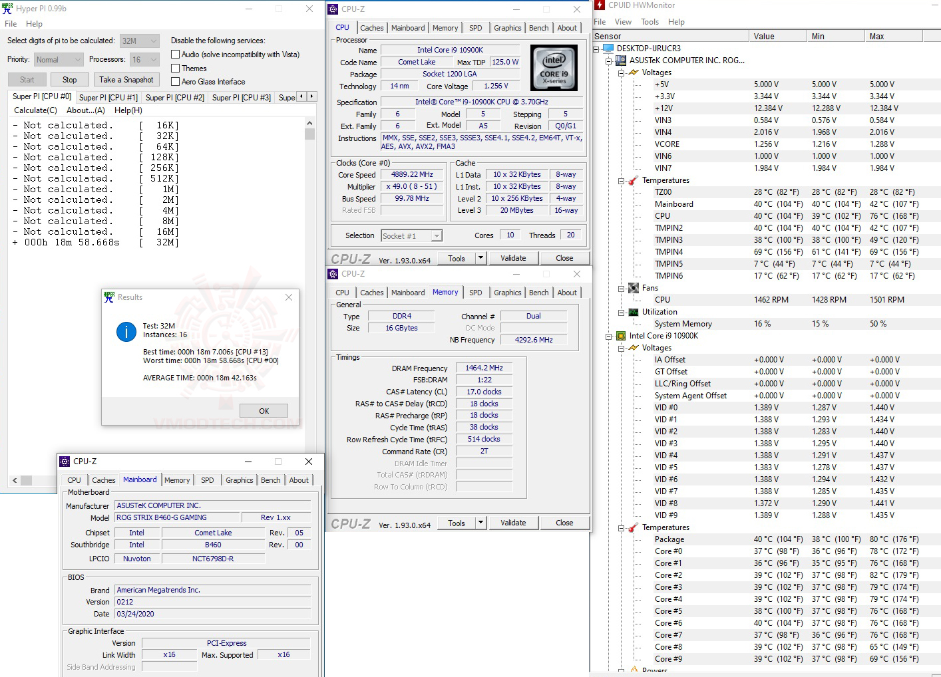Viewport: 941px width, 677px height.
Task: Click the Value column header in HWMonitor
Action: click(778, 37)
